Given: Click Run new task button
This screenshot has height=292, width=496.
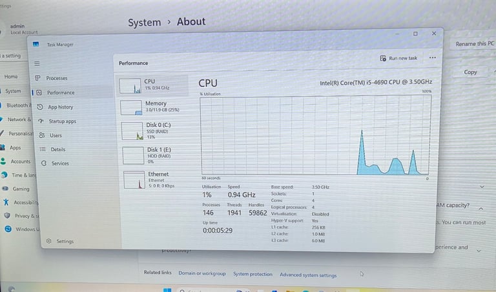Looking at the screenshot, I should [x=398, y=58].
